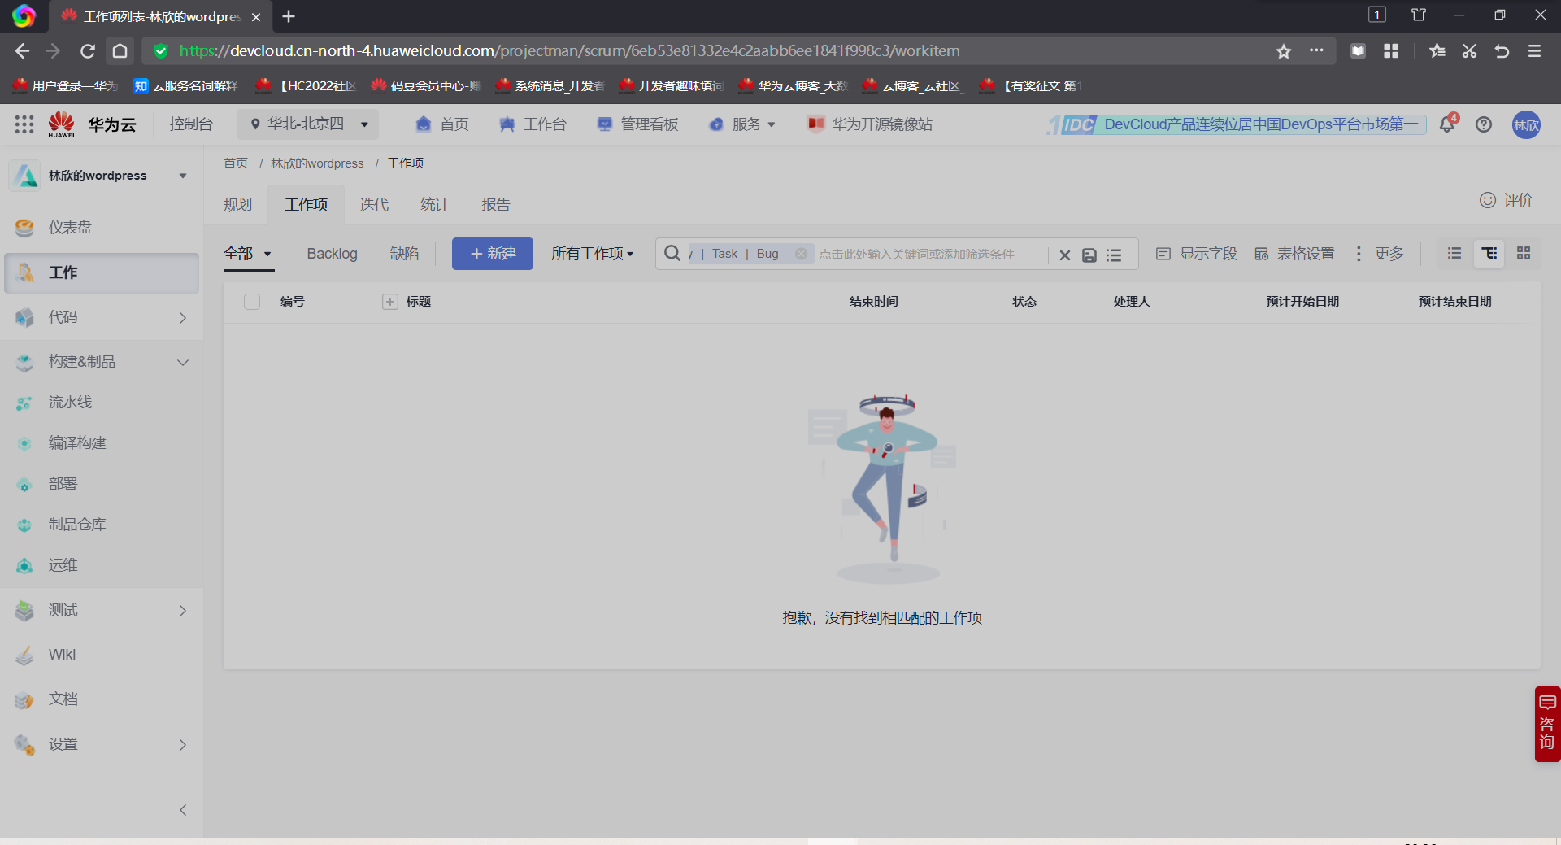Switch to the 统计 tab
Screen dimensions: 1561x845
435,205
